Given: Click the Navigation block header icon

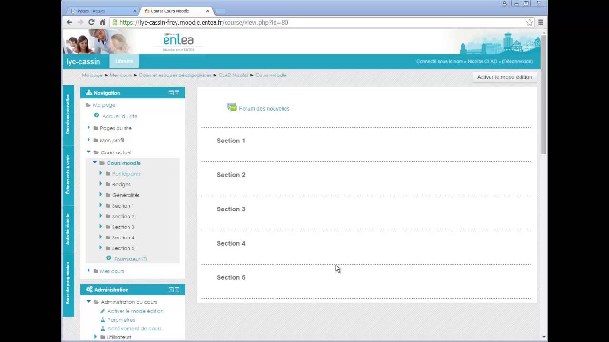Looking at the screenshot, I should (x=89, y=93).
